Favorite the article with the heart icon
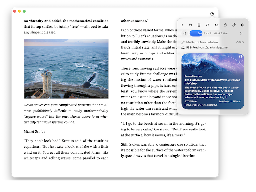Screen dimensions: 256x192 pyautogui.click(x=207, y=25)
